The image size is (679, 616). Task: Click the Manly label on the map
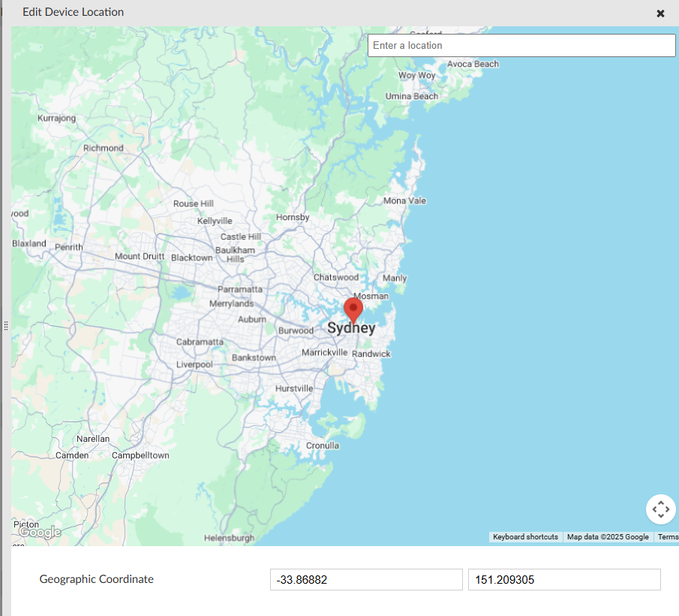click(x=395, y=278)
